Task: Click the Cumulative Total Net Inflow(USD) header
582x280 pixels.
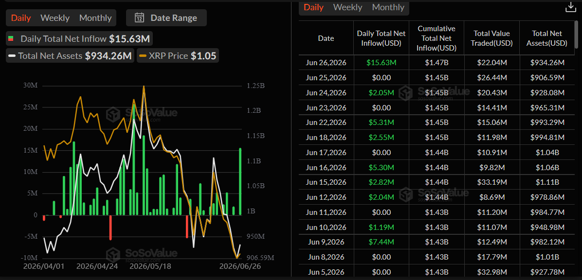Action: click(x=436, y=38)
